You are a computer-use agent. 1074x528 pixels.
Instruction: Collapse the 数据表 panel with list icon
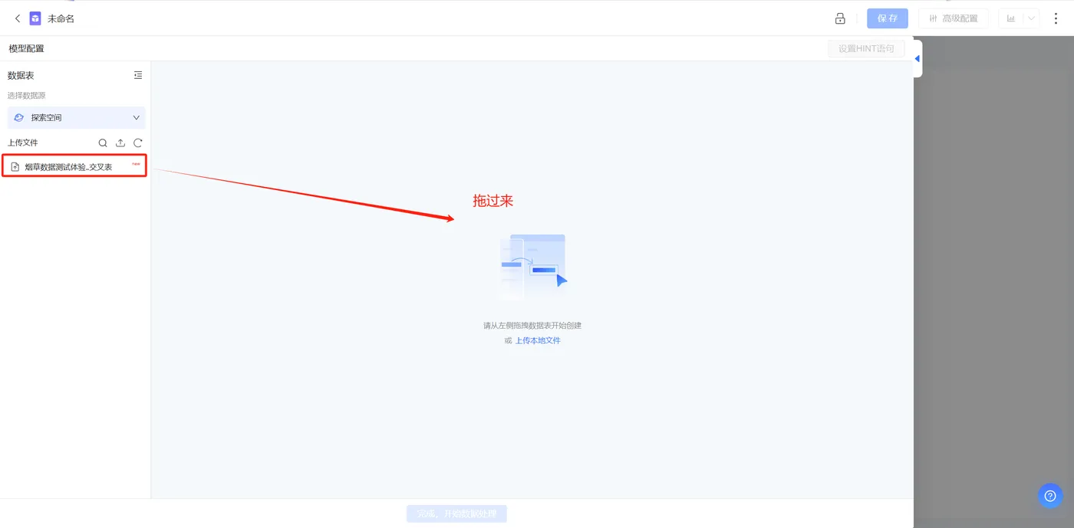[138, 75]
